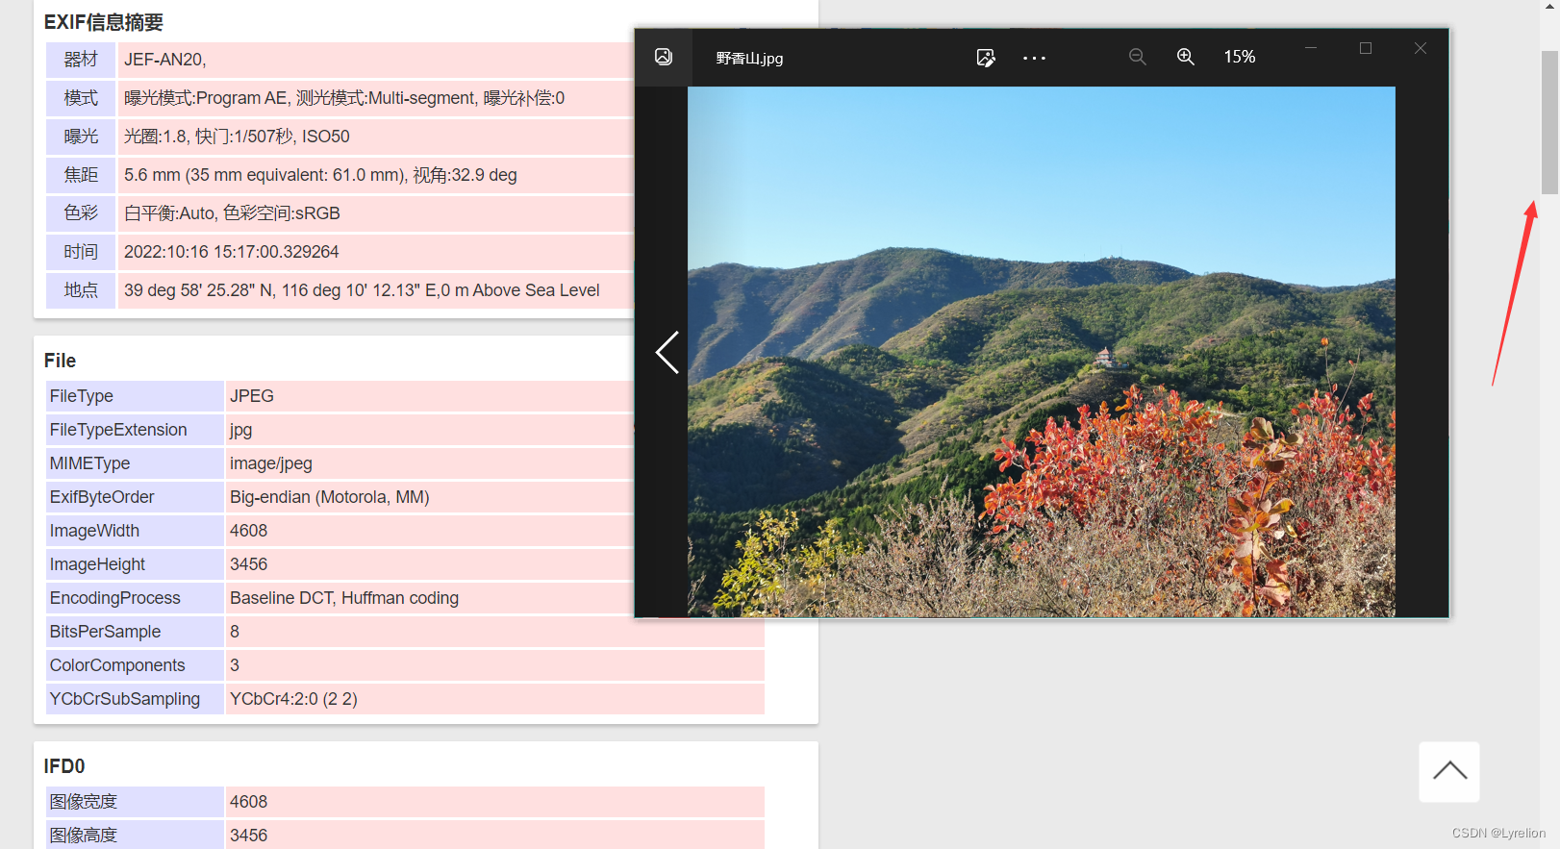Viewport: 1560px width, 849px height.
Task: Click the ImageHeight label cell
Action: (135, 564)
